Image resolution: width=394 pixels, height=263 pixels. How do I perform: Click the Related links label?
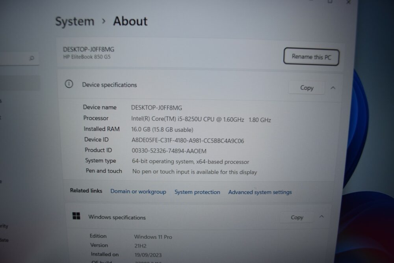[86, 190]
